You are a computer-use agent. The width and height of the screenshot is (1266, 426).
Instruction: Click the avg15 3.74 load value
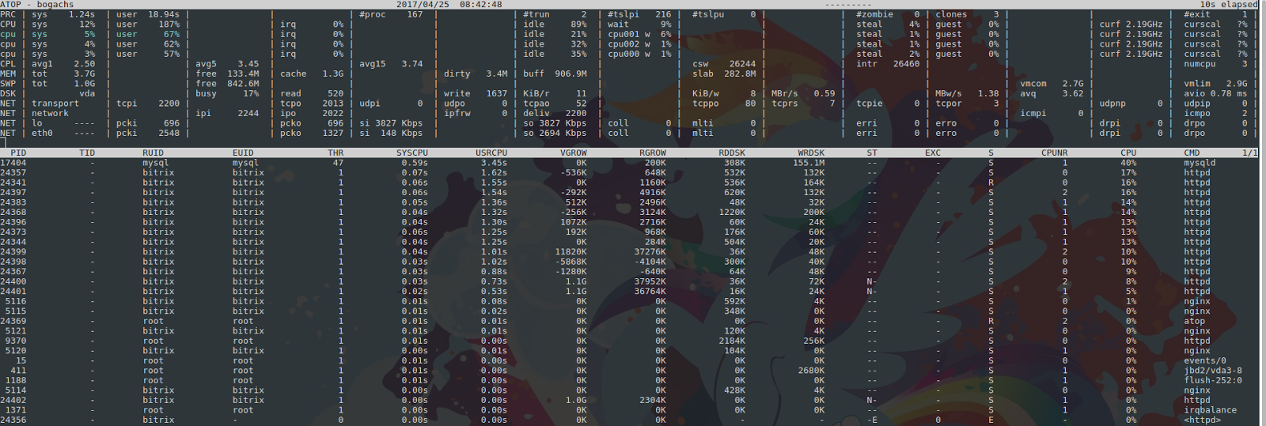pos(391,64)
